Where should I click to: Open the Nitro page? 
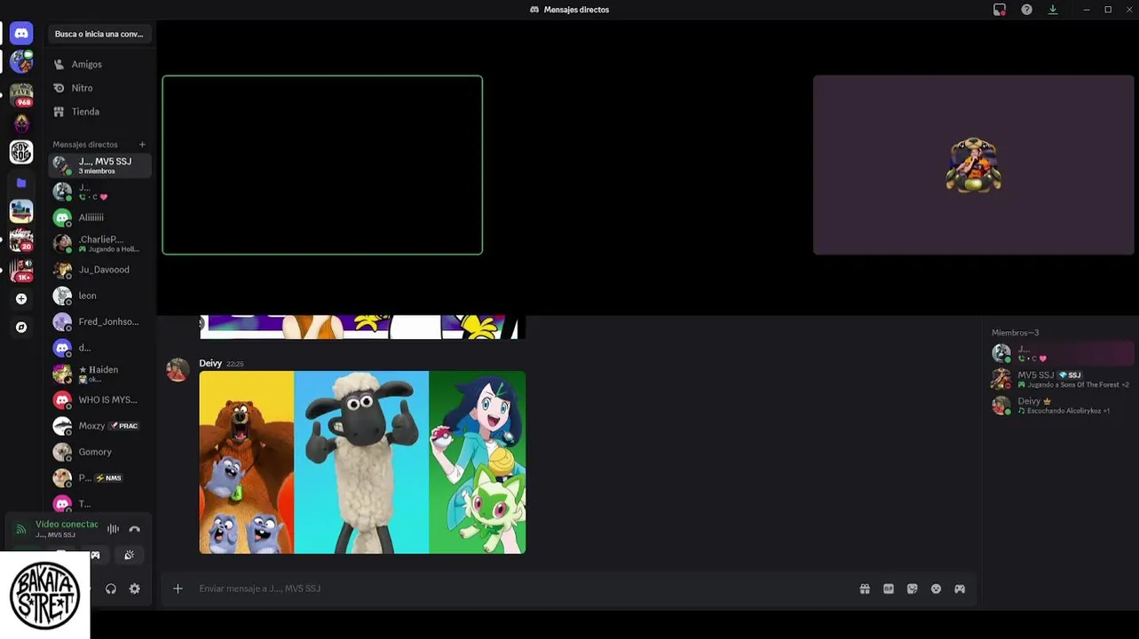point(99,88)
